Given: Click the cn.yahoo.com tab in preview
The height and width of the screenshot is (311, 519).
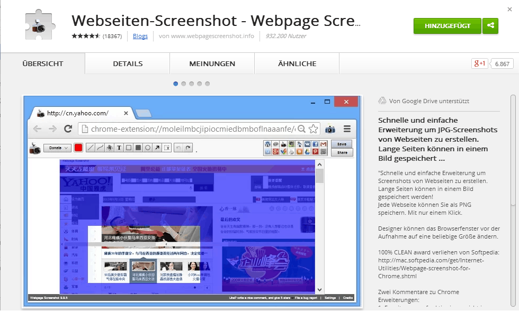Looking at the screenshot, I should click(83, 113).
